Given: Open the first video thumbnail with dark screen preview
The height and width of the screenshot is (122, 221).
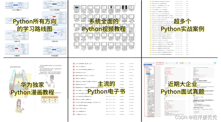Looking at the screenshot, I should click(77, 7).
